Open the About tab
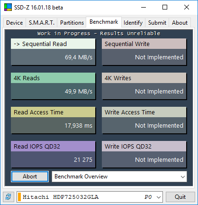This screenshot has width=198, height=205. 180,23
